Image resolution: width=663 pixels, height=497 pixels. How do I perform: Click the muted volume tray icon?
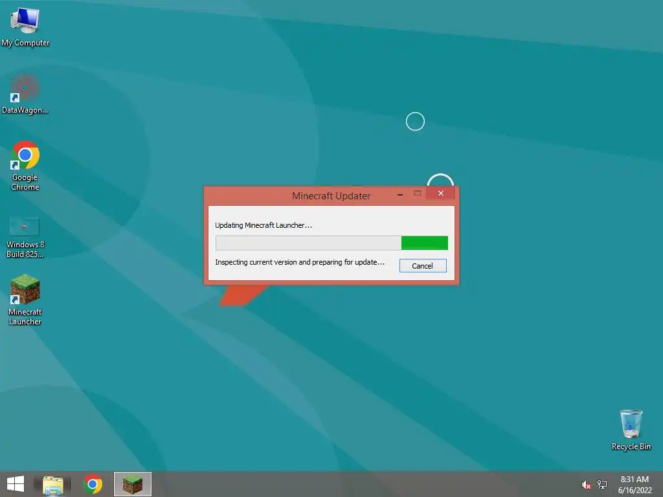(x=586, y=485)
